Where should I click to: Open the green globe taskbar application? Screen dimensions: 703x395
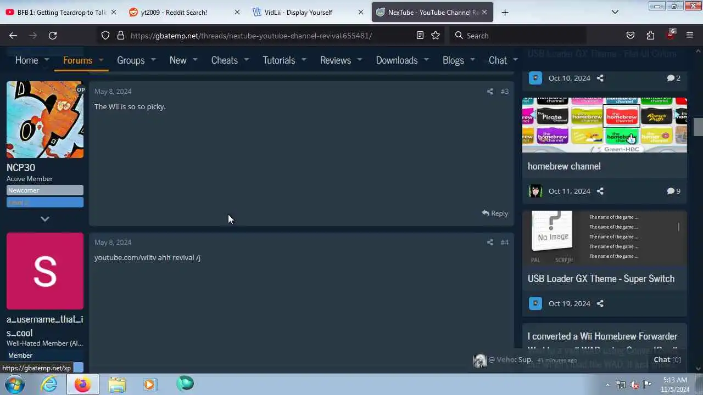click(185, 383)
